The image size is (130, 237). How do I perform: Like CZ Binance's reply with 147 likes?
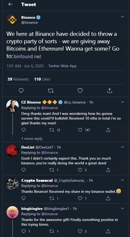pos(80,130)
